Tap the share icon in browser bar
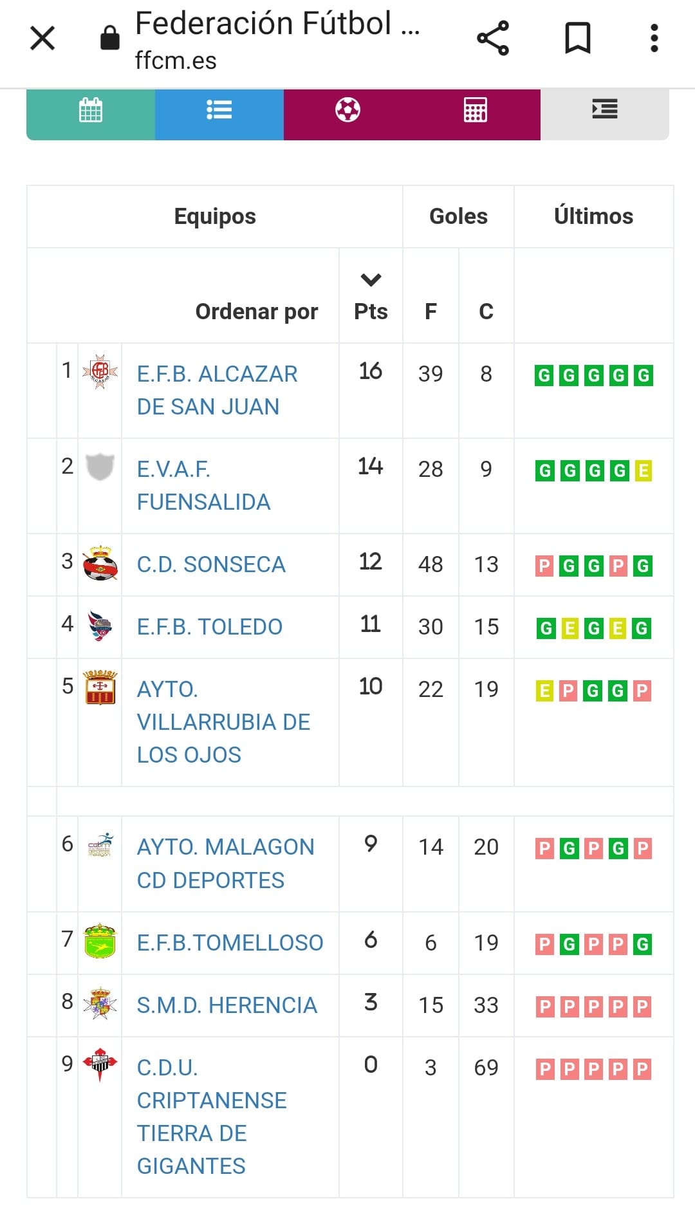The height and width of the screenshot is (1226, 695). pos(493,38)
